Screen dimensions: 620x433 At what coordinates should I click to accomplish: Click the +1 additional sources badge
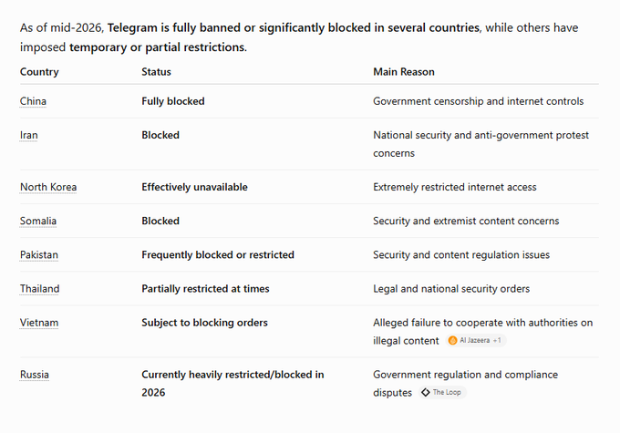pyautogui.click(x=497, y=340)
